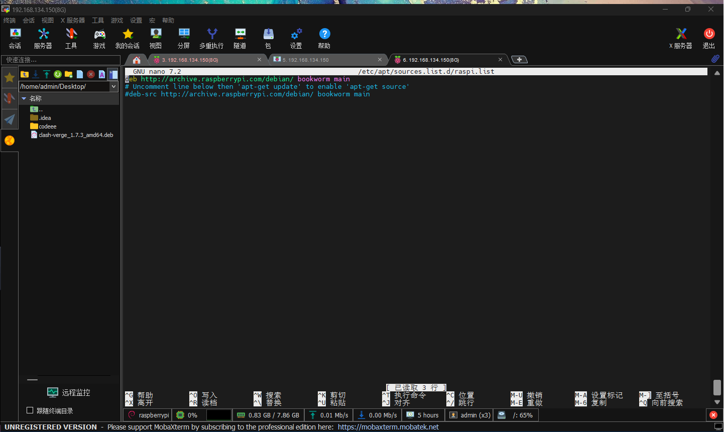This screenshot has width=724, height=432.
Task: Enable the 跟随终端目录 checkbox
Action: tap(30, 410)
